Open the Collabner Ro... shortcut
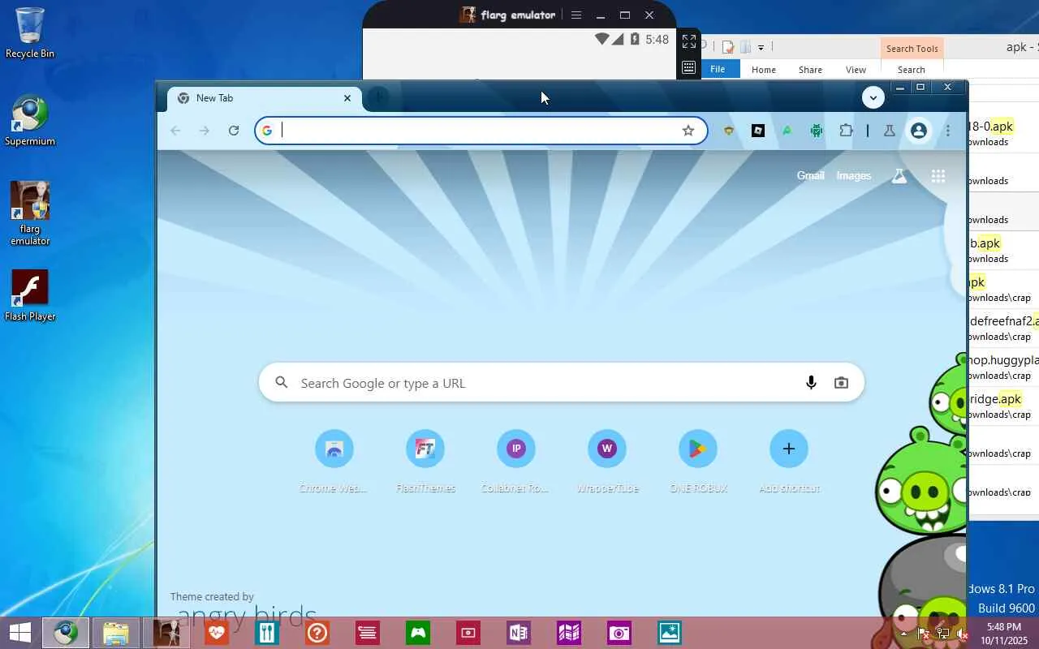The image size is (1039, 649). (516, 461)
